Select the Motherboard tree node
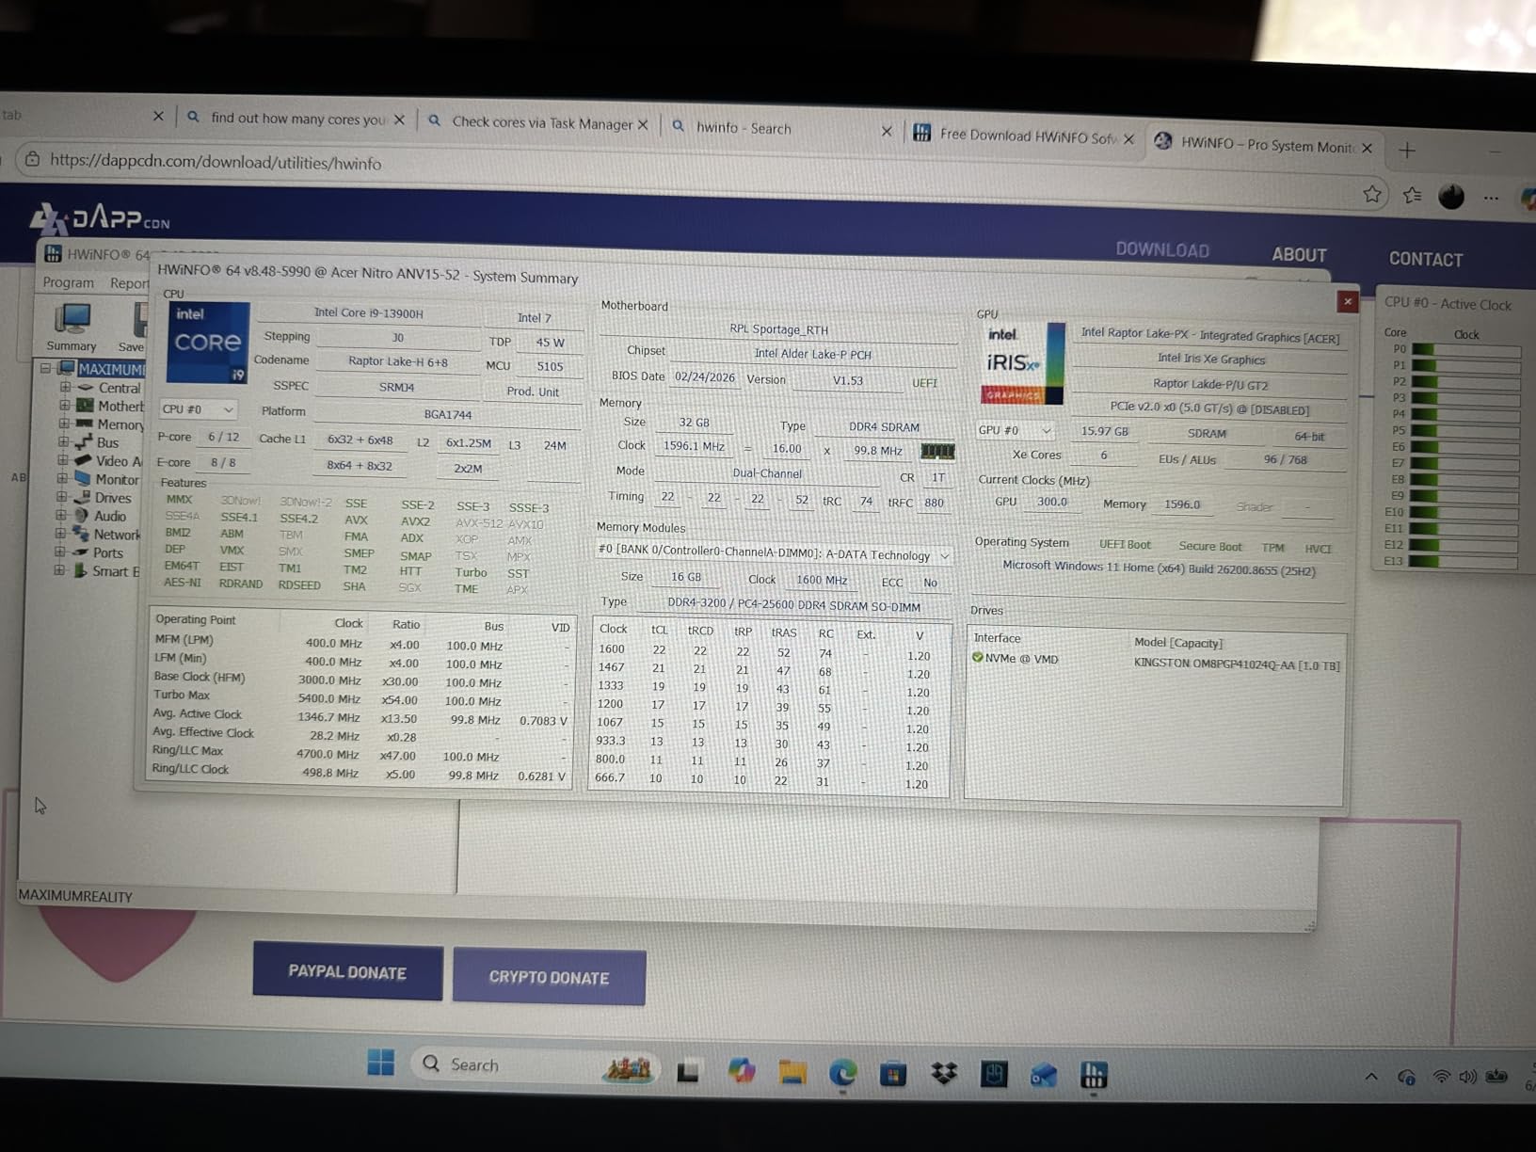Screen dimensions: 1536x1152 click(x=111, y=406)
